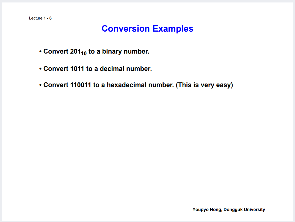Click the 'Lecture 1 - 6' label
The height and width of the screenshot is (222, 295).
(x=40, y=18)
